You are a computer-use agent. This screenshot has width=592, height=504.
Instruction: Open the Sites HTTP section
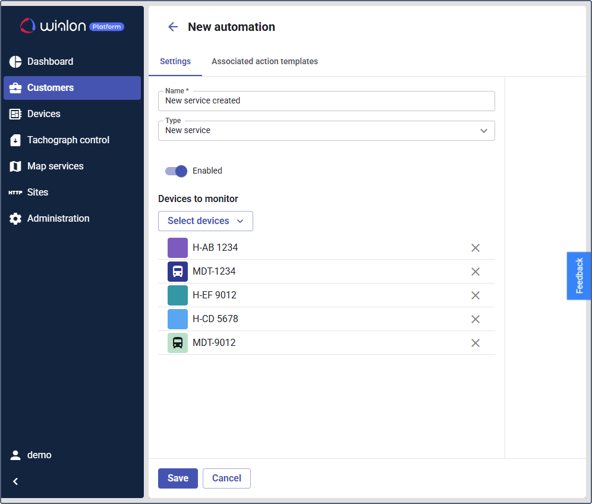point(37,193)
